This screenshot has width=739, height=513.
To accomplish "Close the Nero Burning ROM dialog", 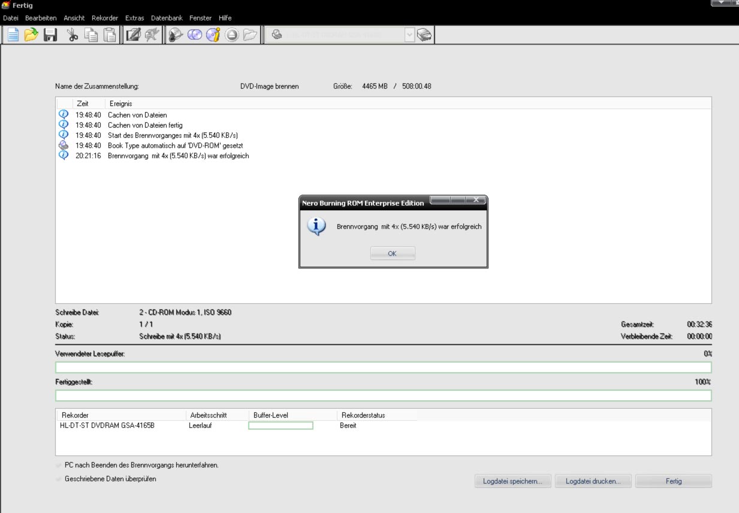I will click(476, 200).
